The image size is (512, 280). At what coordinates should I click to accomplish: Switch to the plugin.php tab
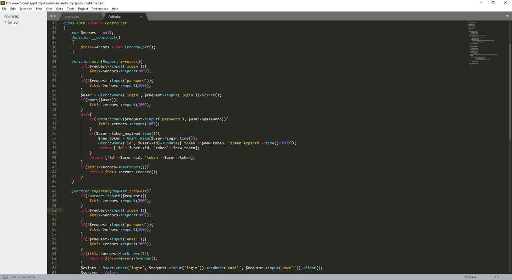tap(72, 17)
